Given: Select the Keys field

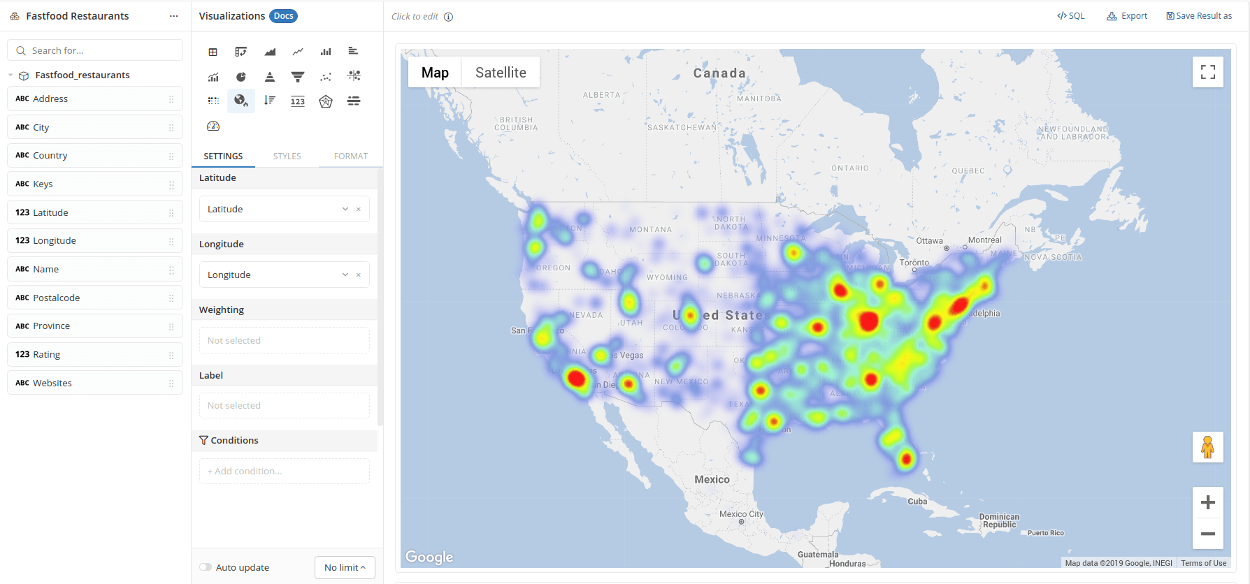Looking at the screenshot, I should (x=95, y=184).
